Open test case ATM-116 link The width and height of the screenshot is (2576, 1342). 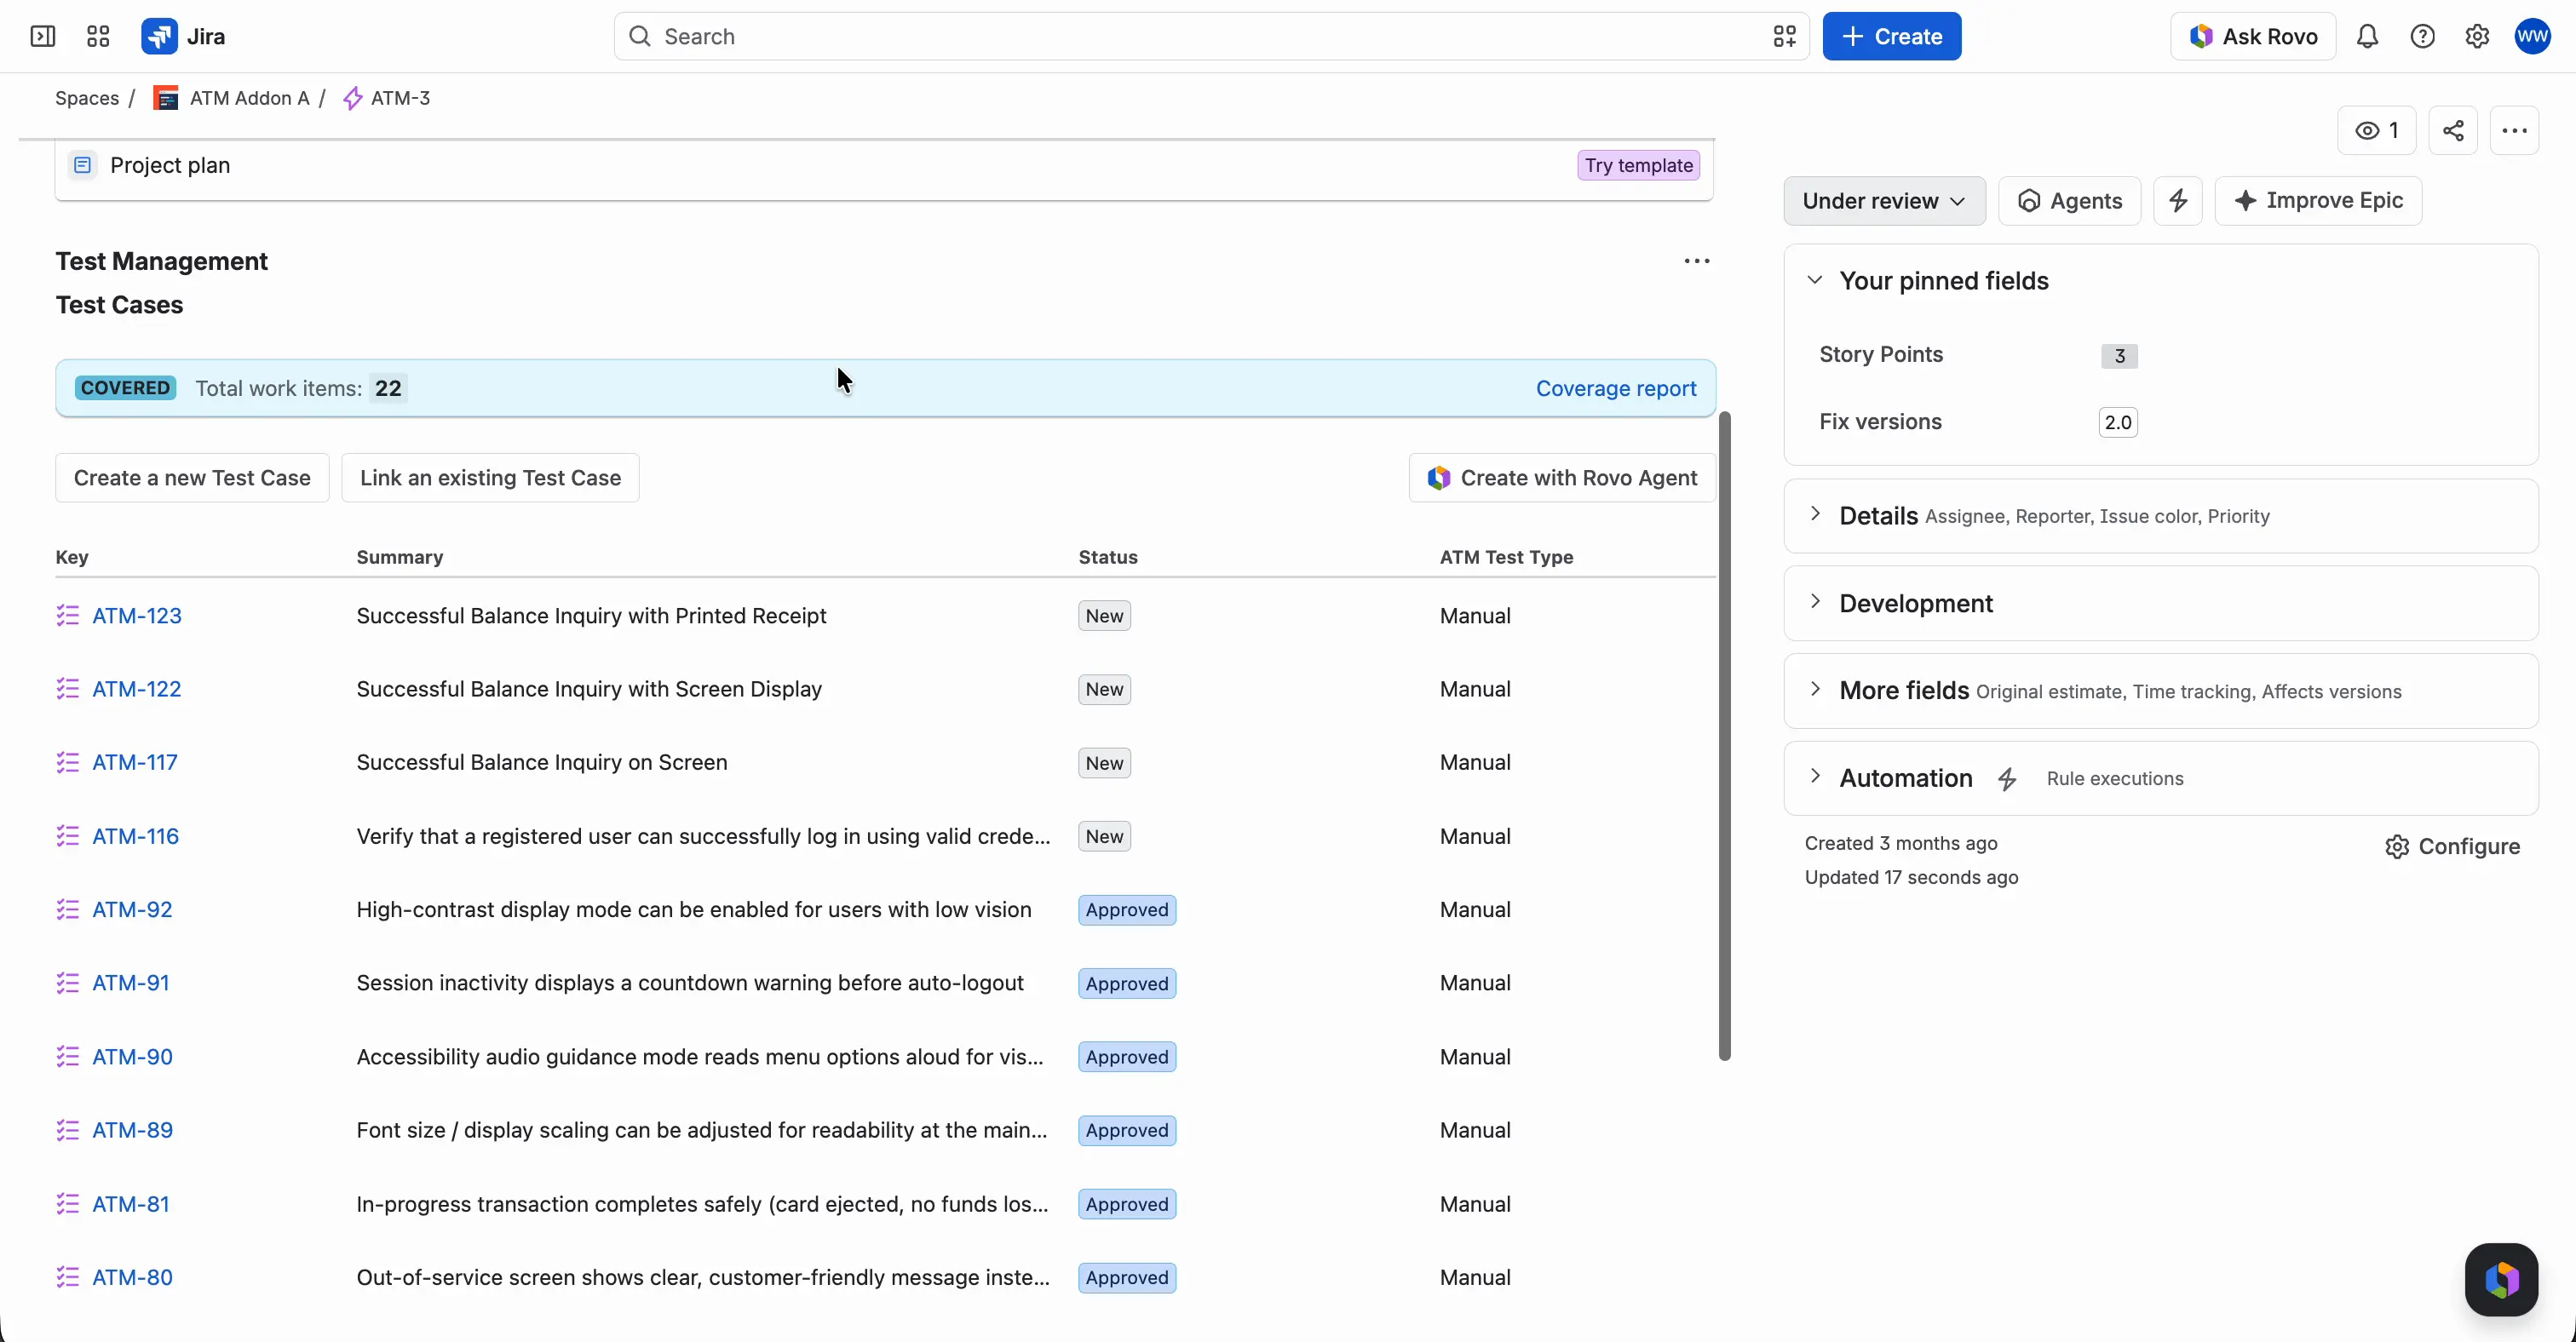click(x=136, y=836)
